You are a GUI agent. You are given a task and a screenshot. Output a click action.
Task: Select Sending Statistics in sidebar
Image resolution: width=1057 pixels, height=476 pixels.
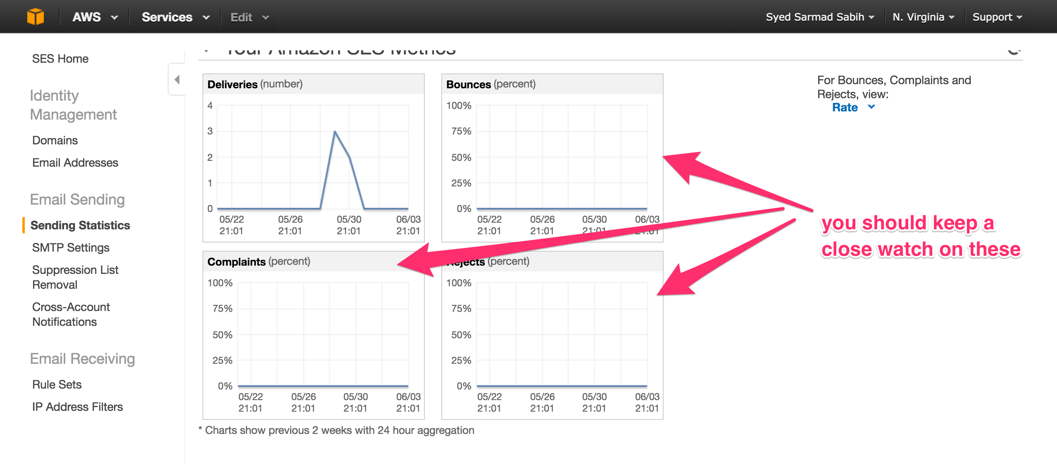coord(80,225)
